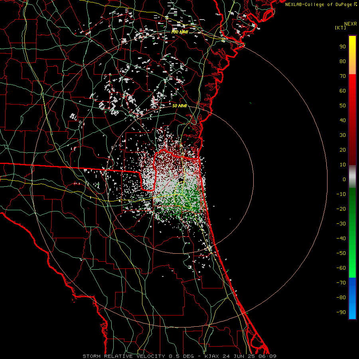Select the -60 value on velocity scale

pos(341,268)
